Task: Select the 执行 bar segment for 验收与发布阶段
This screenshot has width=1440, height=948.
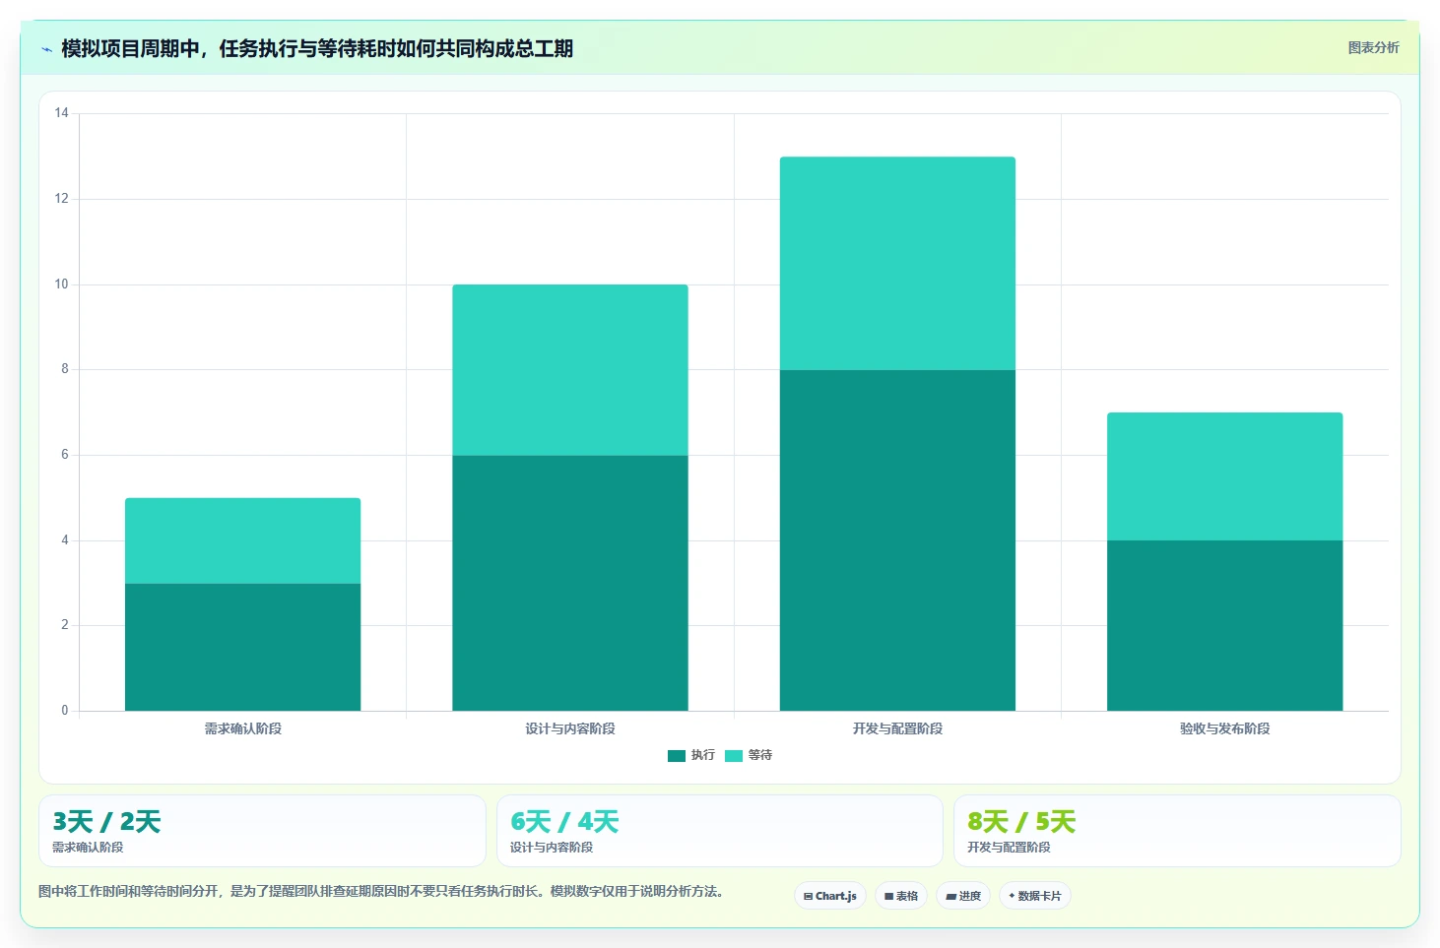Action: coord(1224,625)
